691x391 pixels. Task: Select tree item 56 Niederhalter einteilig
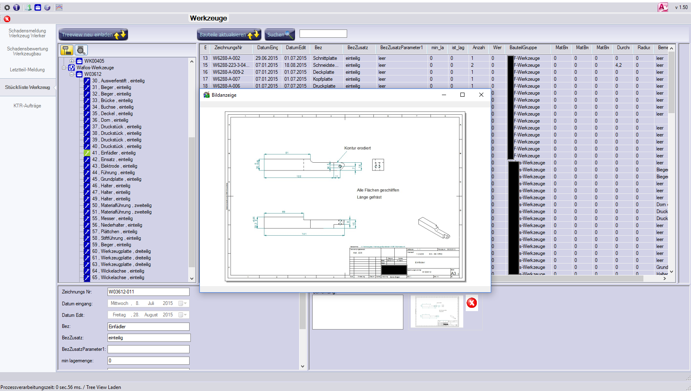click(117, 225)
